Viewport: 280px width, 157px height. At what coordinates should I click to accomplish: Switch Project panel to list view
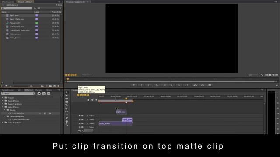click(x=3, y=86)
